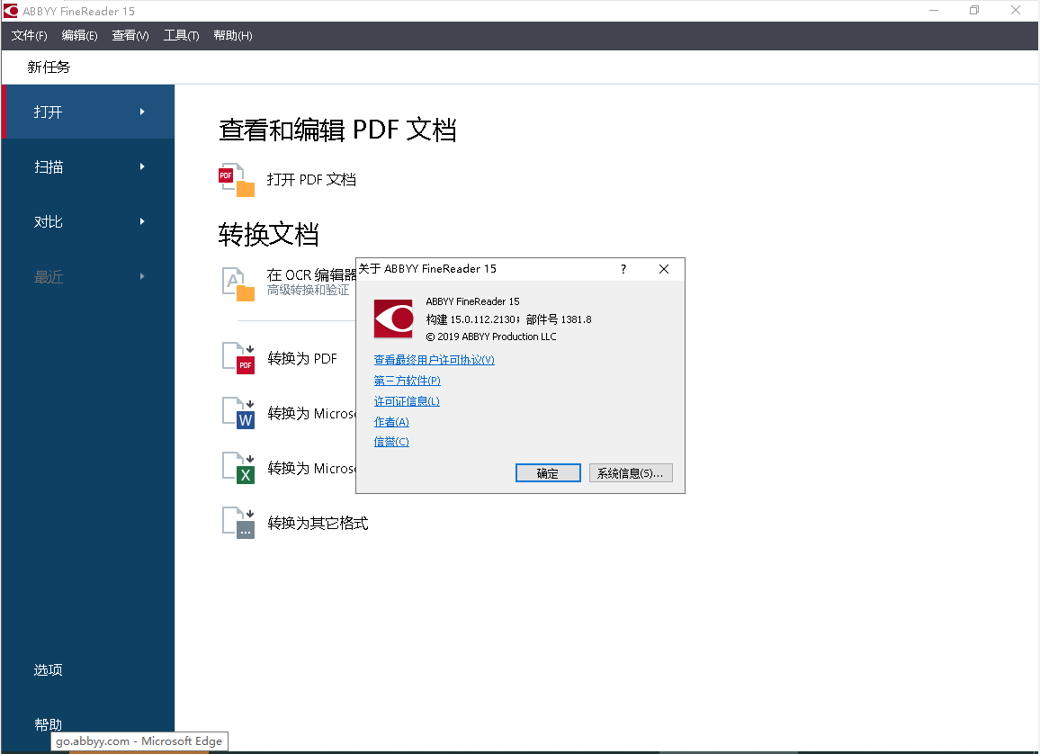Click the Convert to other formats icon
The width and height of the screenshot is (1040, 754).
point(238,524)
